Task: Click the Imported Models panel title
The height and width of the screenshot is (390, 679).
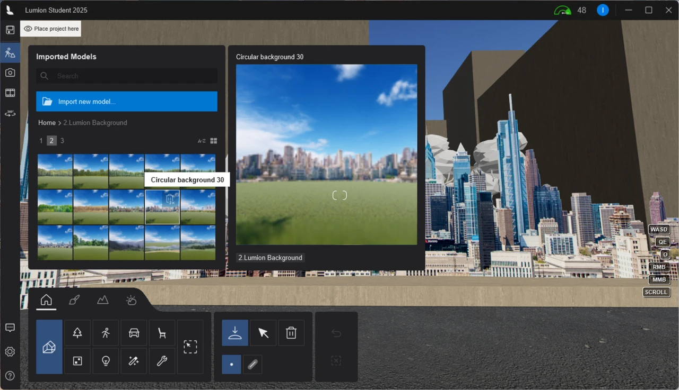Action: 66,57
